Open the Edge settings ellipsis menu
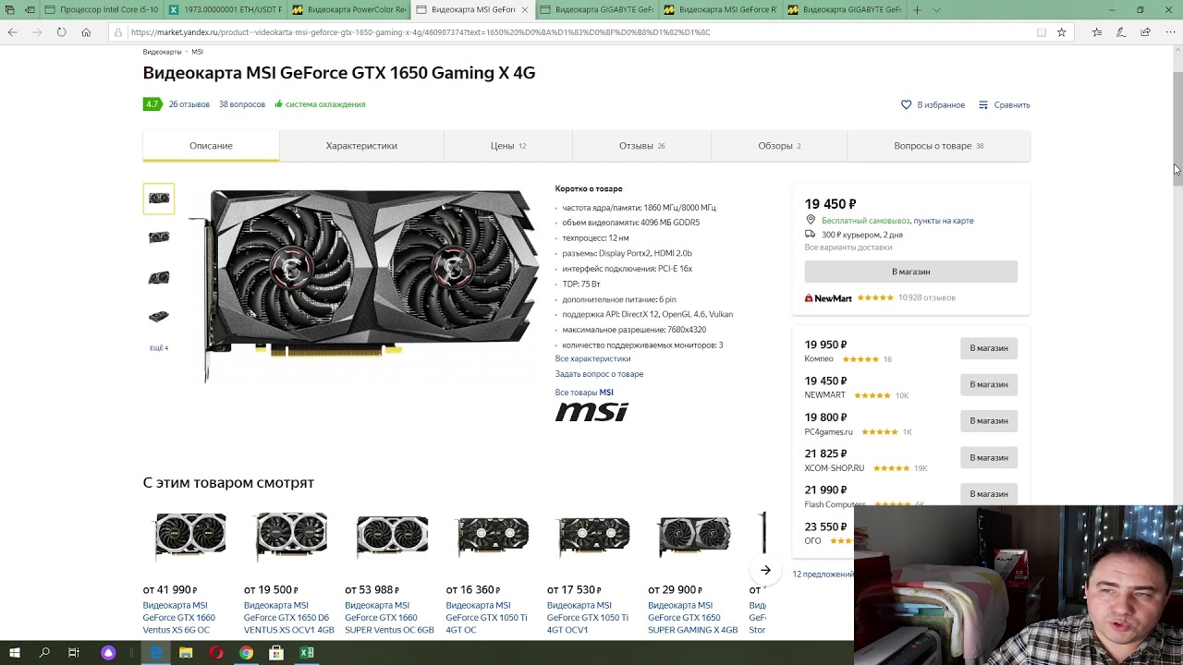 point(1169,32)
